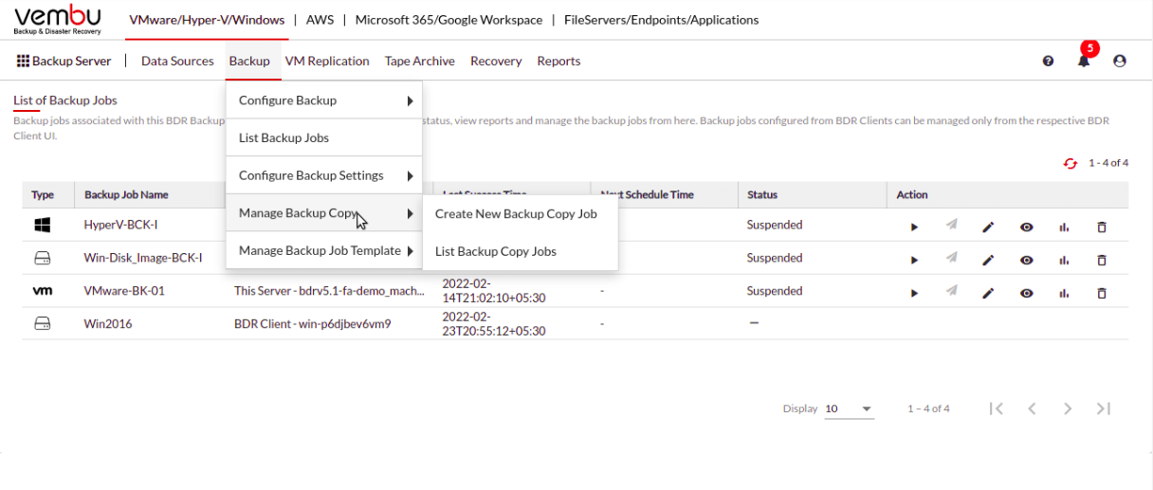Expand the Configure Backup Settings submenu arrow
The width and height of the screenshot is (1153, 490).
pos(410,176)
